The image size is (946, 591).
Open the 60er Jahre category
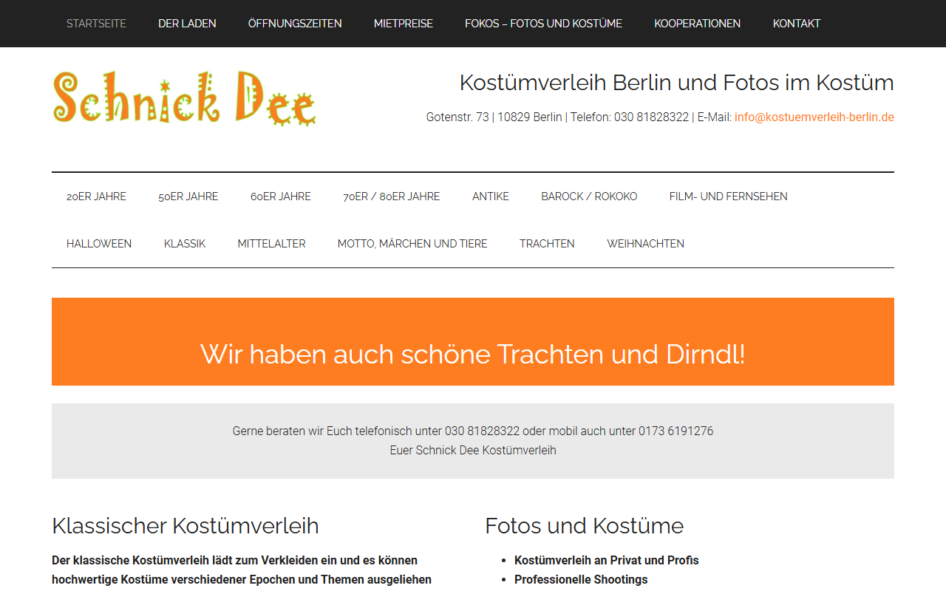(x=281, y=197)
